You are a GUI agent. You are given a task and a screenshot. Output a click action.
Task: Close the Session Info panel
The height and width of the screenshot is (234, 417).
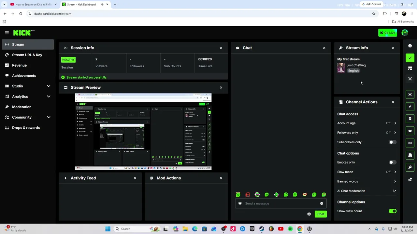coord(221,48)
